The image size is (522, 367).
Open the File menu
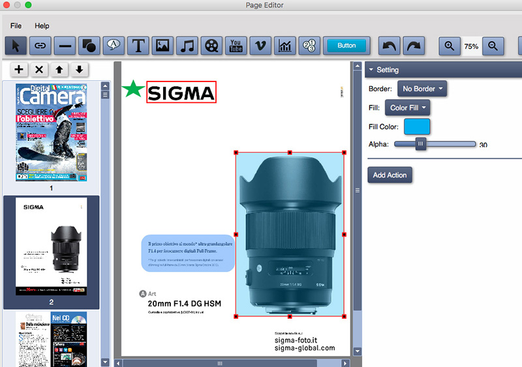16,25
